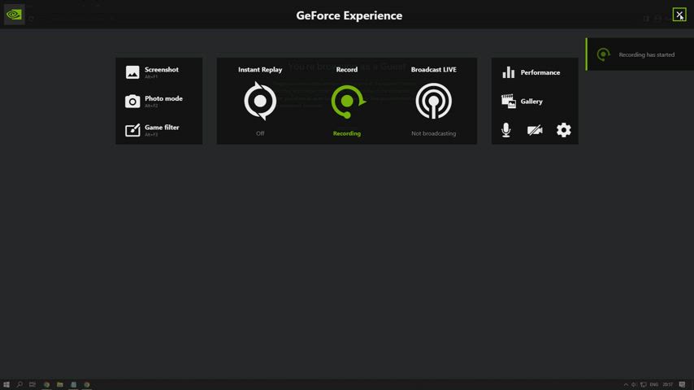The width and height of the screenshot is (694, 390).
Task: Click 'Off' status under Instant Replay
Action: click(260, 133)
